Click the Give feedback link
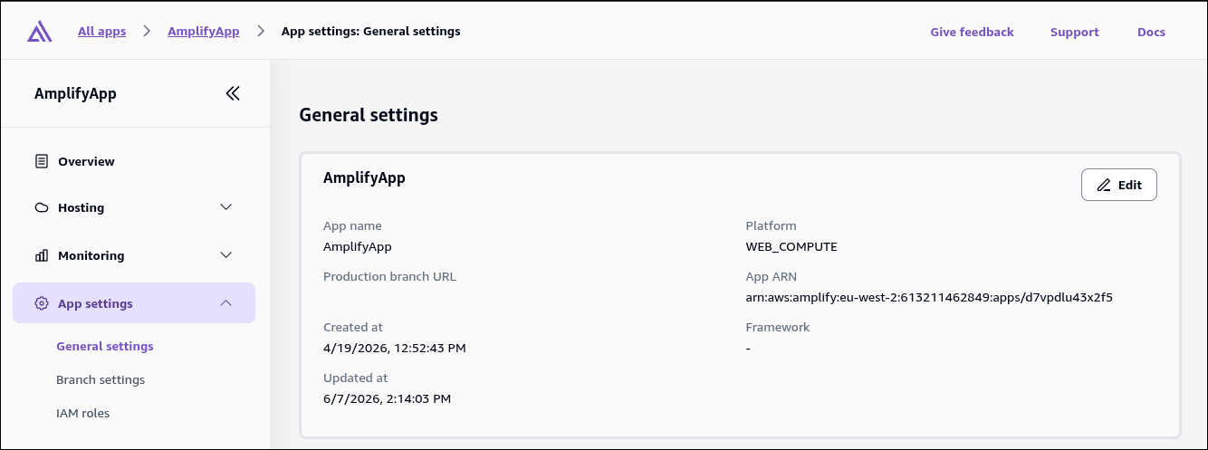 pyautogui.click(x=972, y=32)
